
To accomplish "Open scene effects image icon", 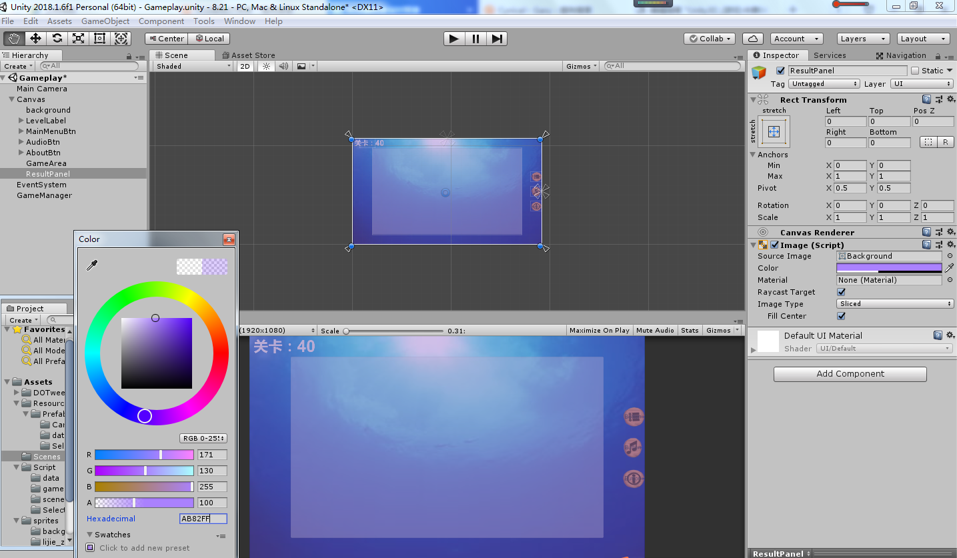I will point(301,66).
